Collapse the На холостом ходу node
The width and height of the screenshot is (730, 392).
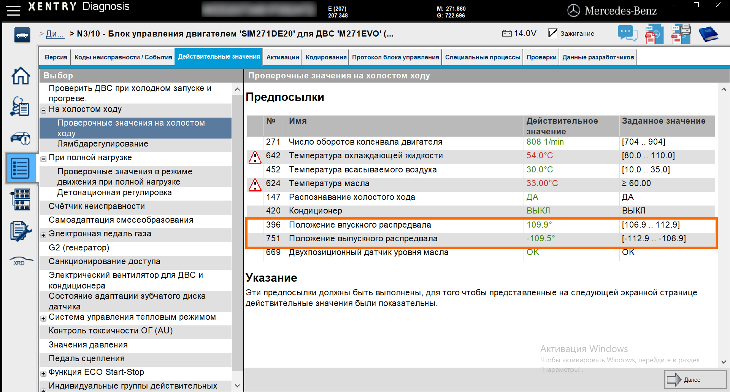coord(43,111)
